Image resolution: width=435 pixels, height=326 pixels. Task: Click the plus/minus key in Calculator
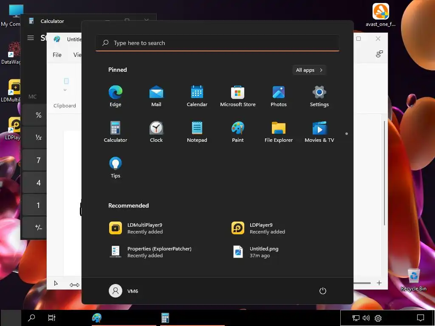tap(34, 228)
